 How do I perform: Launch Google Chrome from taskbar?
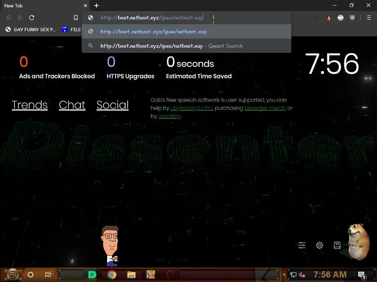112,275
